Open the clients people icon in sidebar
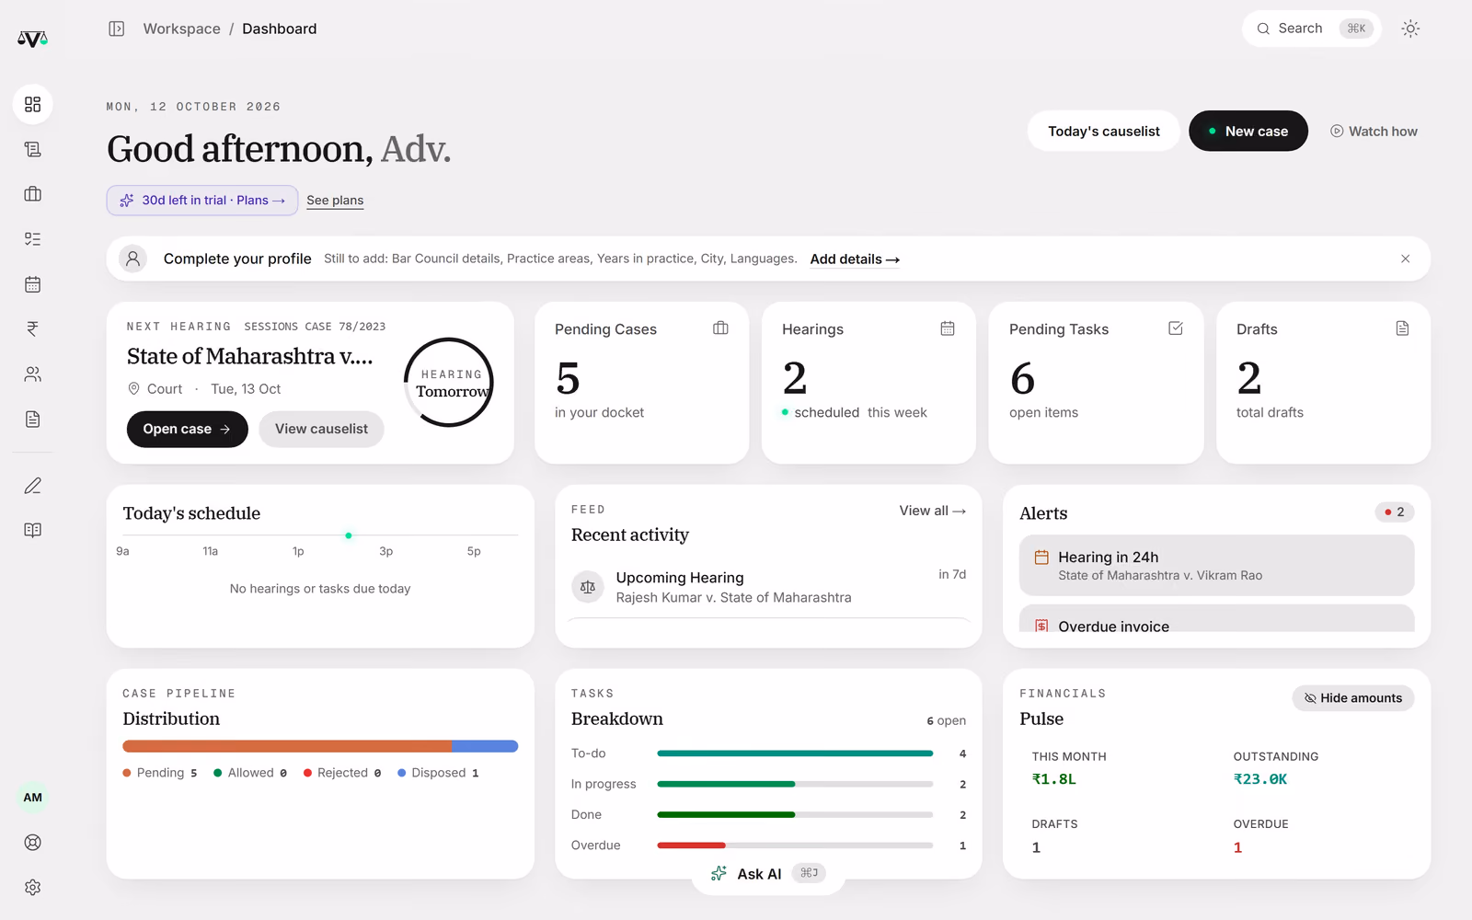The height and width of the screenshot is (920, 1472). (32, 374)
